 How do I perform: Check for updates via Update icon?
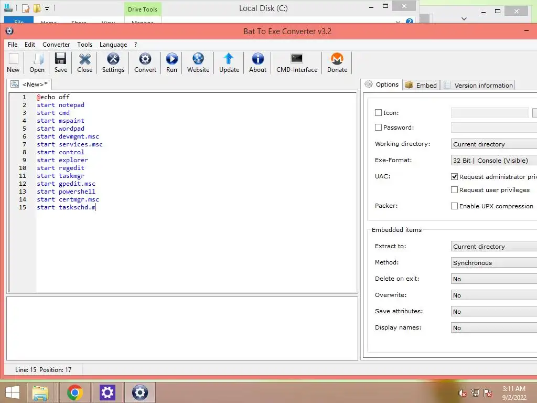click(229, 63)
